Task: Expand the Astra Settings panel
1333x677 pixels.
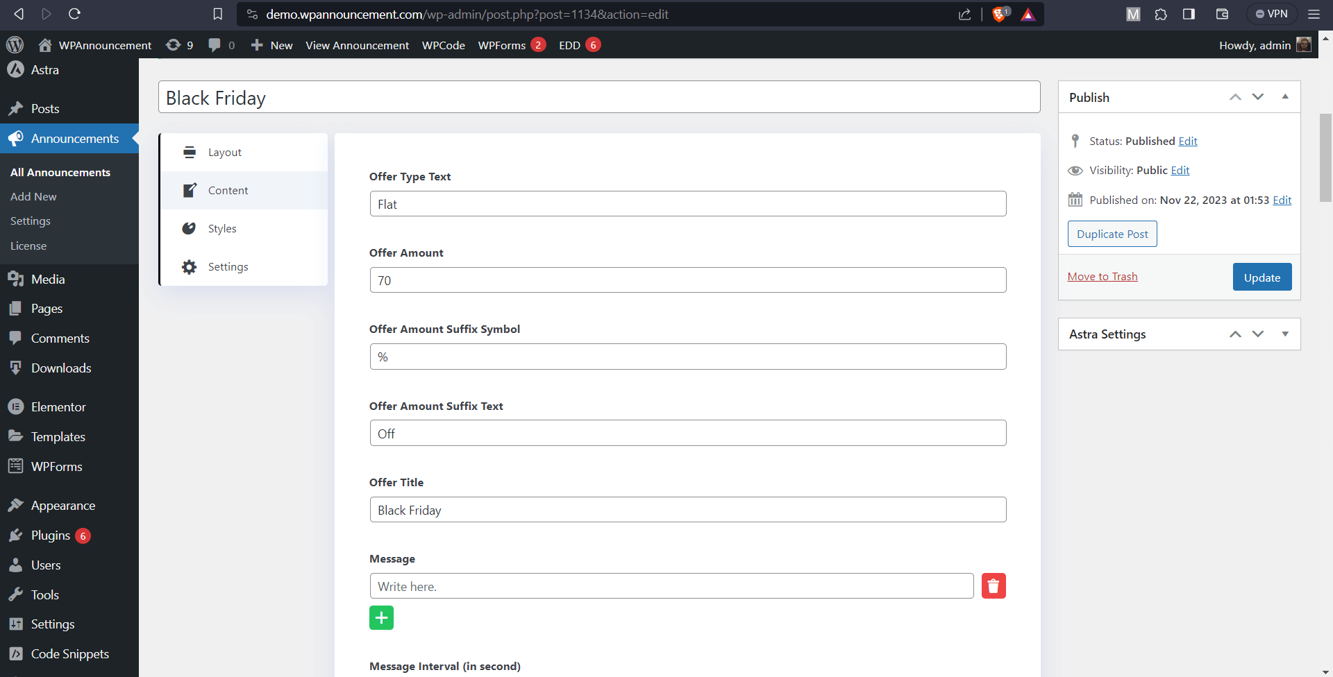Action: pyautogui.click(x=1285, y=334)
